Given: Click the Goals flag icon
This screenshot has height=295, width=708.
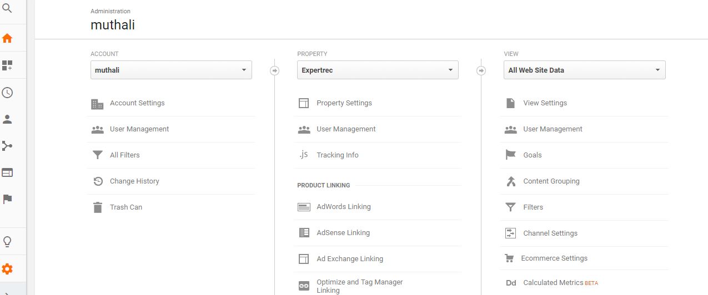Looking at the screenshot, I should tap(510, 155).
